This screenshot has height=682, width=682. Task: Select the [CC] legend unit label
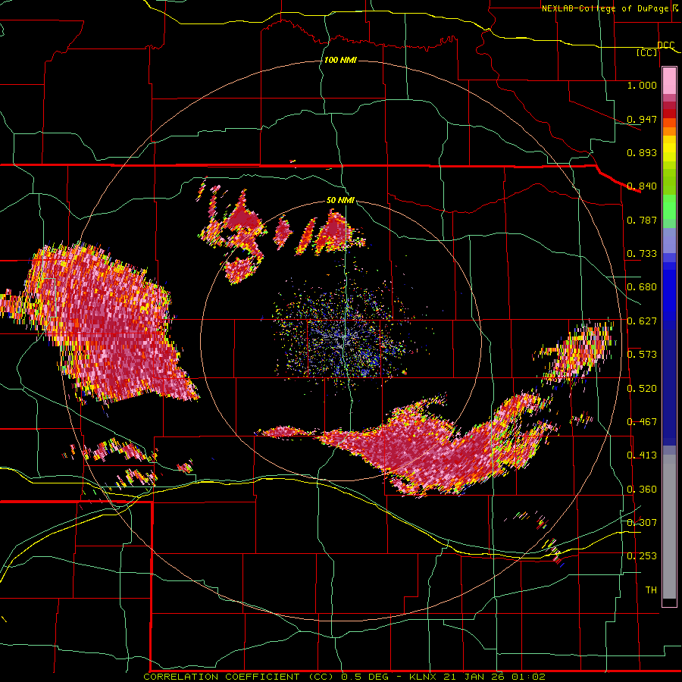(647, 52)
